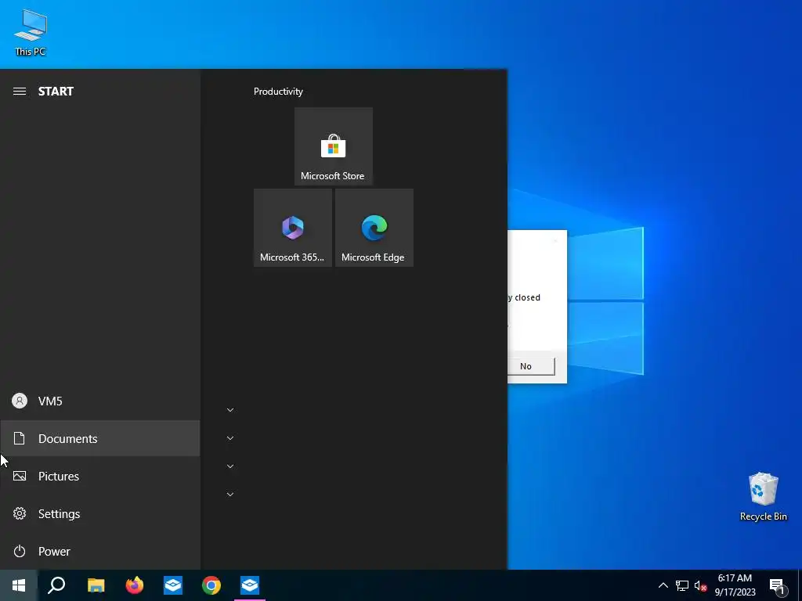
Task: Show hidden system tray icons
Action: pyautogui.click(x=663, y=585)
